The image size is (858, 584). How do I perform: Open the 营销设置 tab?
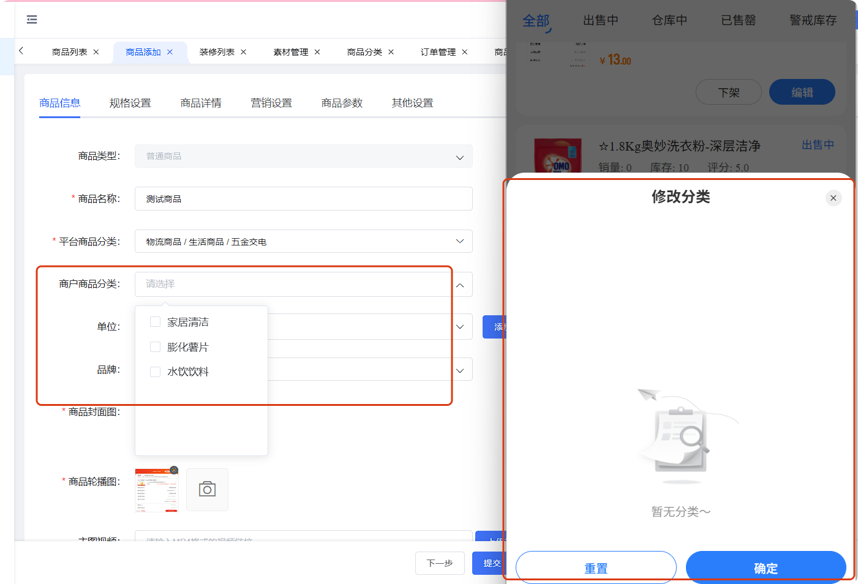[x=271, y=103]
